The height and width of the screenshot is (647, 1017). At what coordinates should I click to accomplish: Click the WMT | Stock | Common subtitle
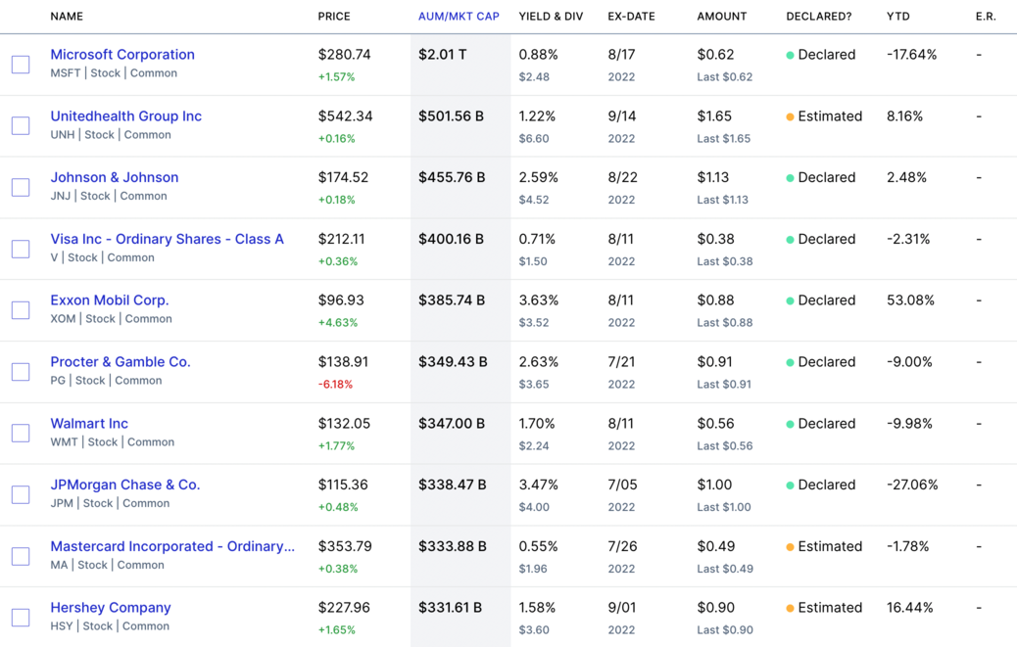coord(113,442)
